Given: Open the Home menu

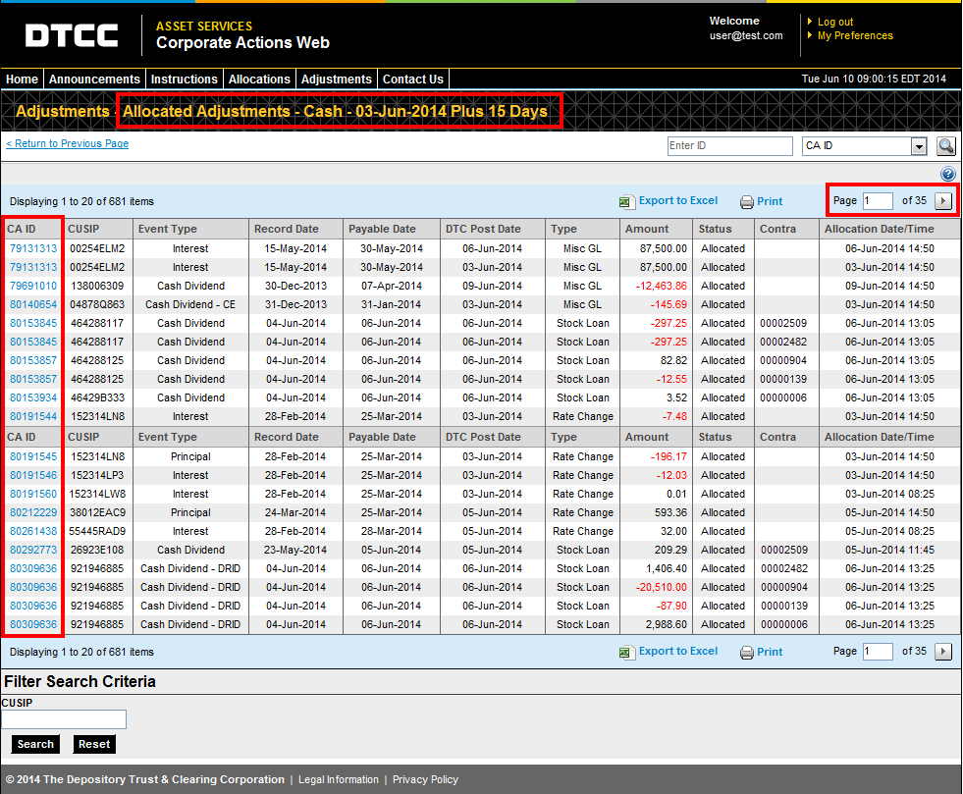Looking at the screenshot, I should point(23,79).
